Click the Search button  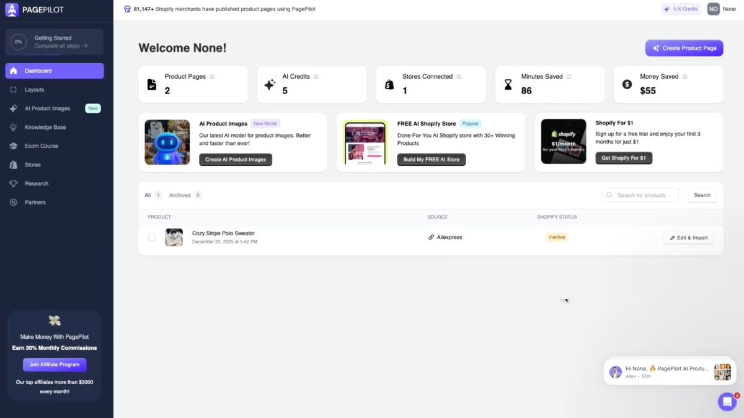tap(702, 195)
